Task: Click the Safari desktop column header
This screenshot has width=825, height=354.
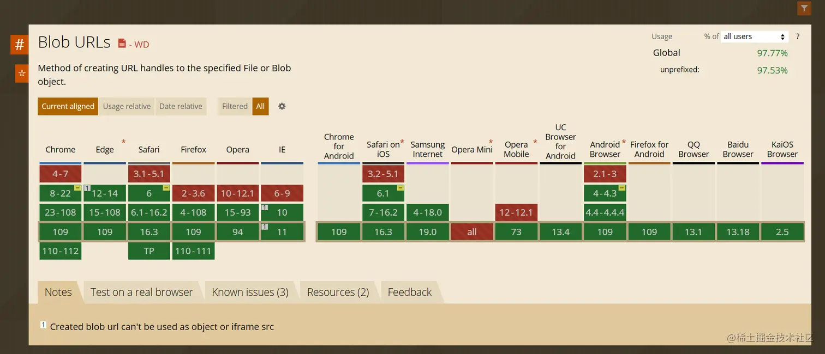Action: tap(149, 150)
